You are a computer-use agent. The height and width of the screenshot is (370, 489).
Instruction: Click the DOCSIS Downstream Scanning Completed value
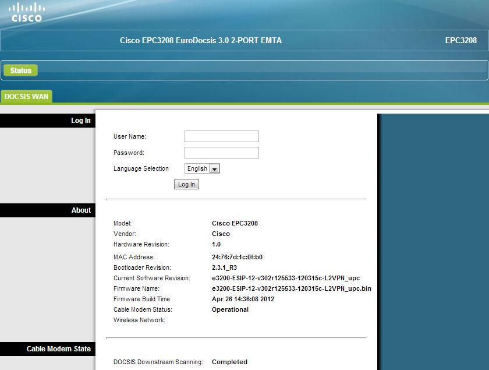pos(229,362)
